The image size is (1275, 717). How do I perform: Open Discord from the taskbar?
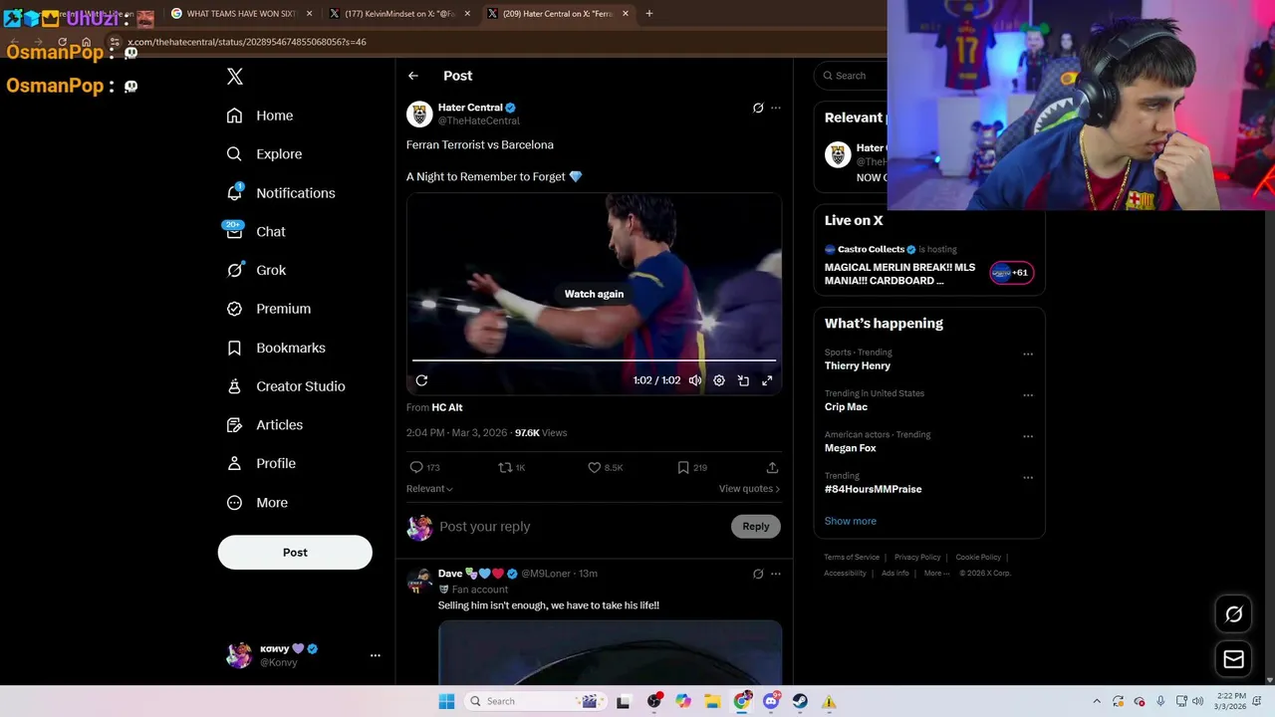[x=771, y=701]
